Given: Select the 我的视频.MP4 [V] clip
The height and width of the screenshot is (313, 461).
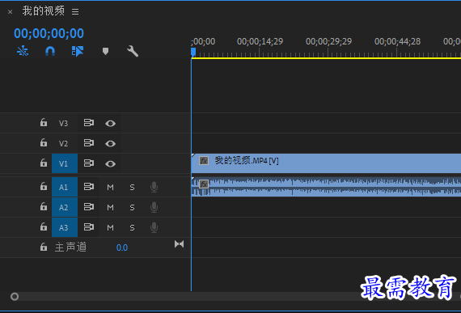Looking at the screenshot, I should (326, 163).
